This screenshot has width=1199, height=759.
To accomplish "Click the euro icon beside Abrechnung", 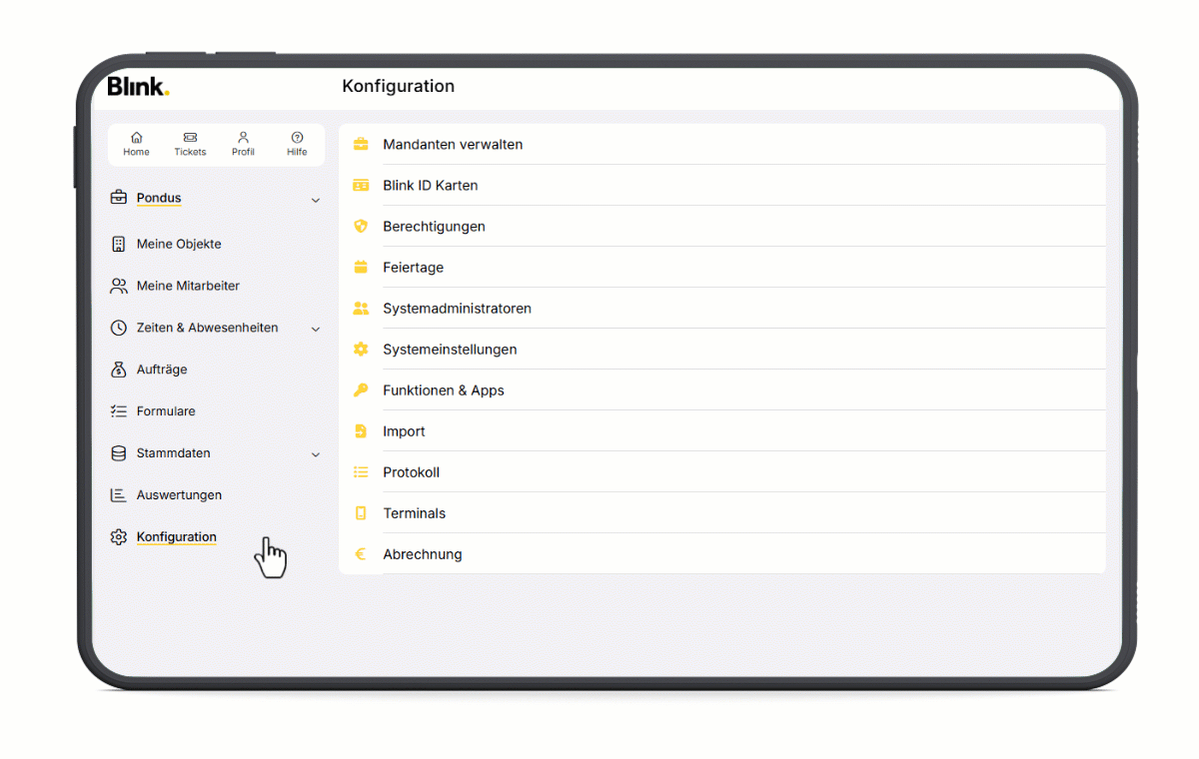I will 361,554.
